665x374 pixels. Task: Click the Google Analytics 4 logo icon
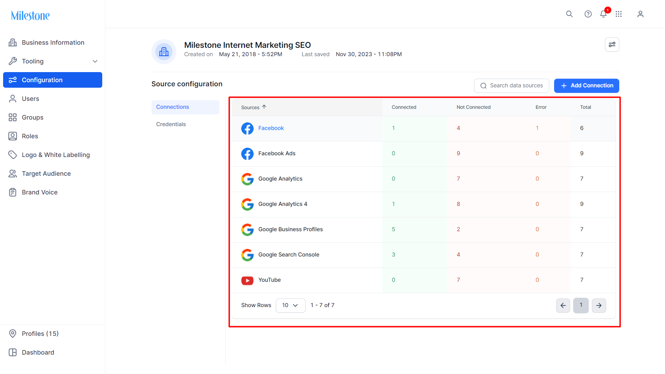coord(247,205)
